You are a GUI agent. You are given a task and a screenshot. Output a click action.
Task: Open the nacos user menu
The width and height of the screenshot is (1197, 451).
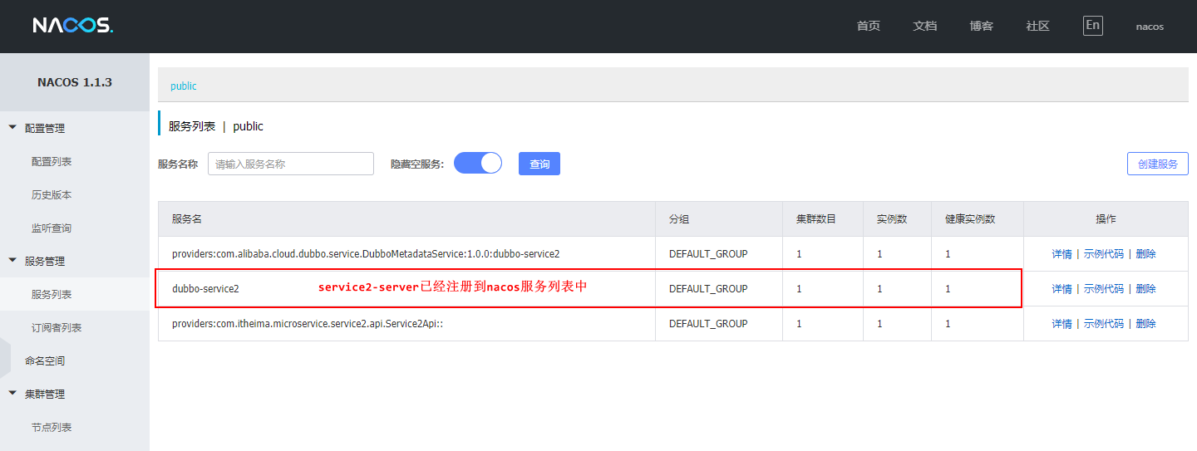[x=1150, y=27]
